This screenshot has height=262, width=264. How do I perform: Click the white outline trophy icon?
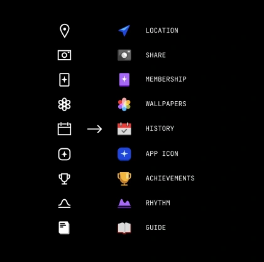(64, 179)
